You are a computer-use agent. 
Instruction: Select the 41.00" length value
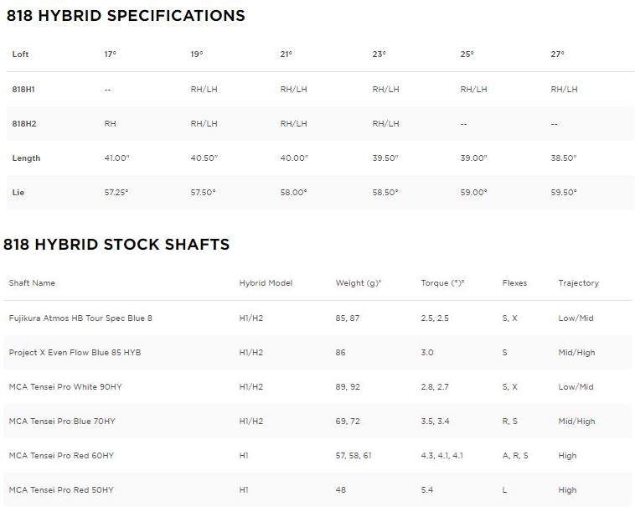click(116, 158)
